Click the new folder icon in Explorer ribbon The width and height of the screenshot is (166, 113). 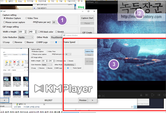[23, 62]
